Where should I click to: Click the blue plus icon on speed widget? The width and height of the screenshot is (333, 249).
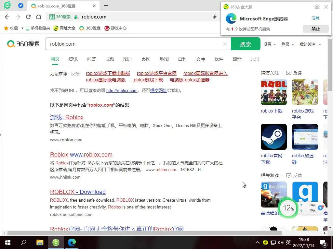tap(320, 208)
